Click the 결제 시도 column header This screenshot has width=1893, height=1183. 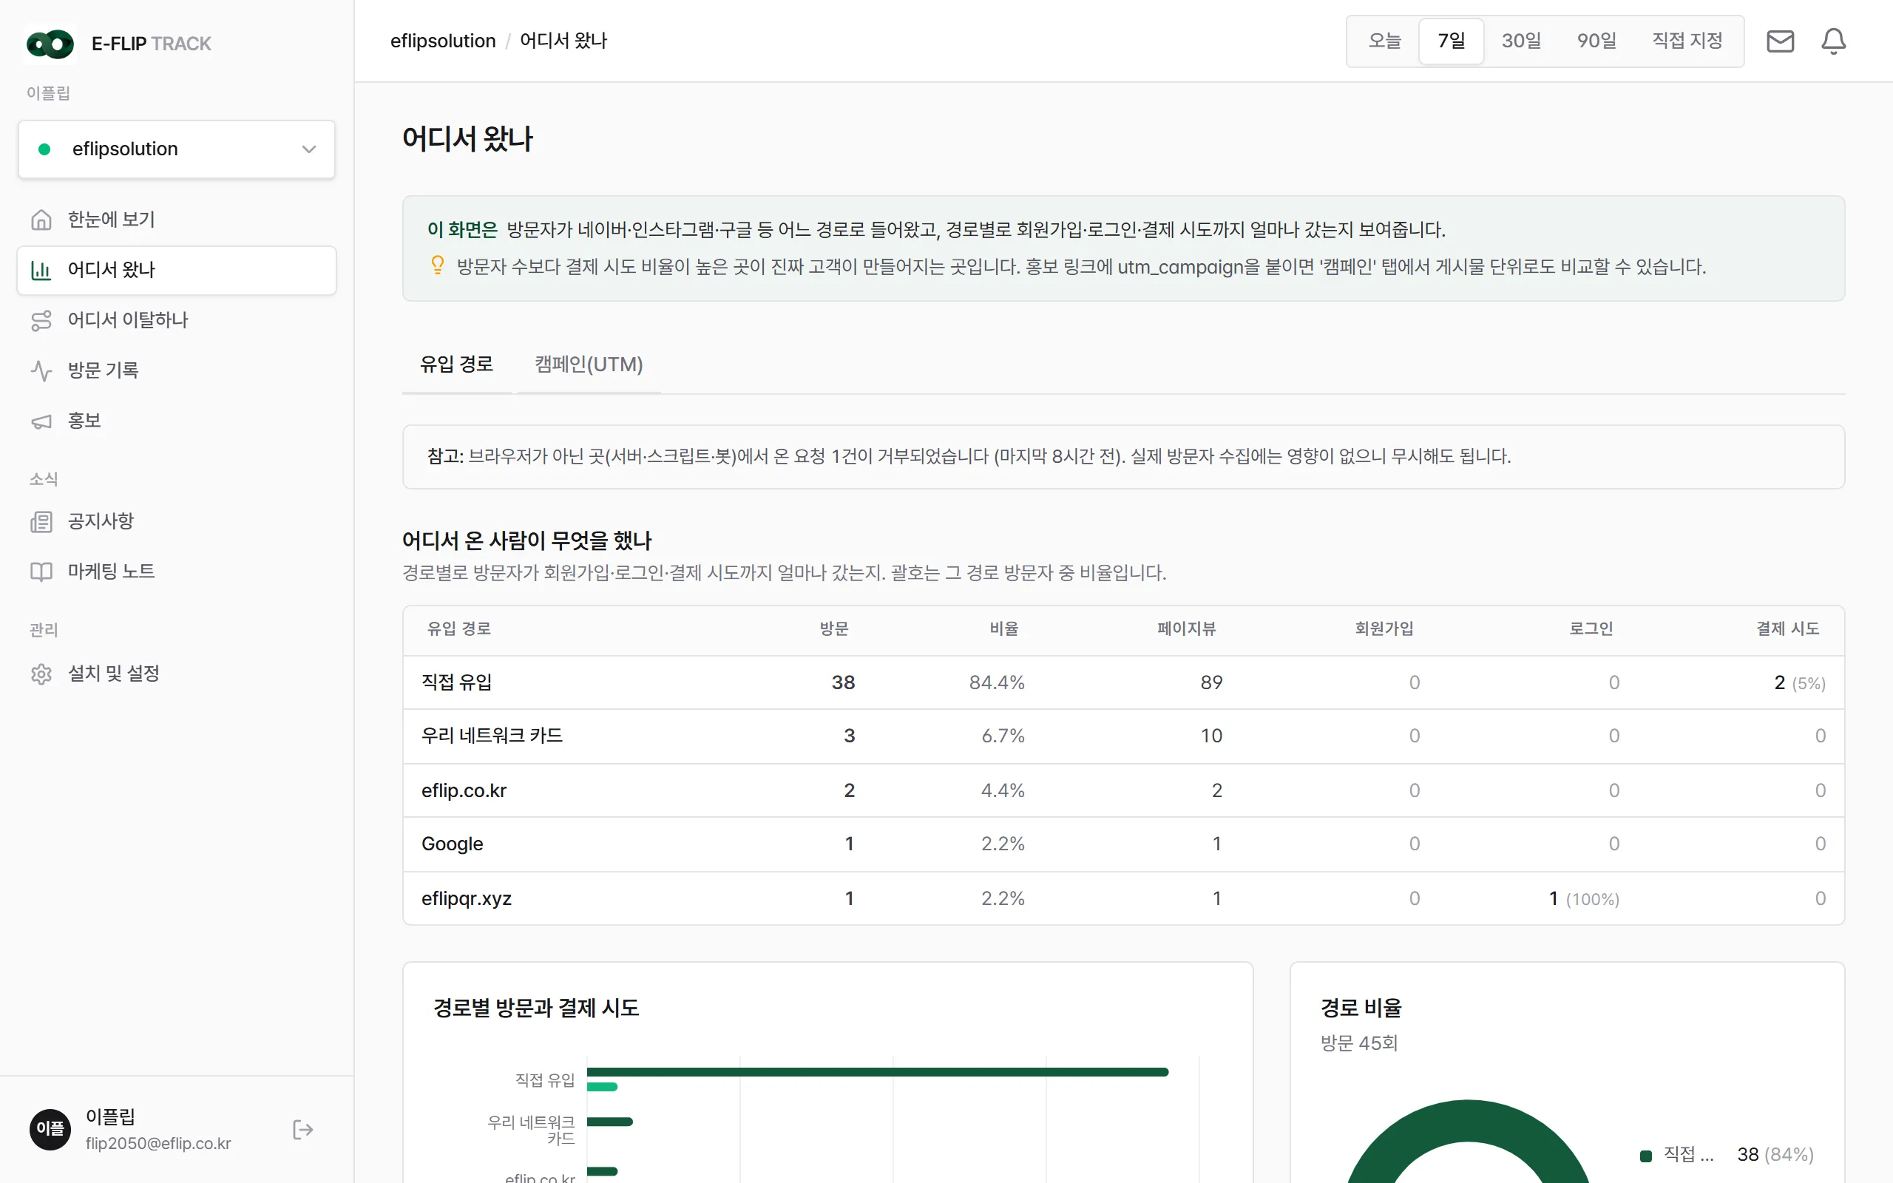click(1787, 629)
